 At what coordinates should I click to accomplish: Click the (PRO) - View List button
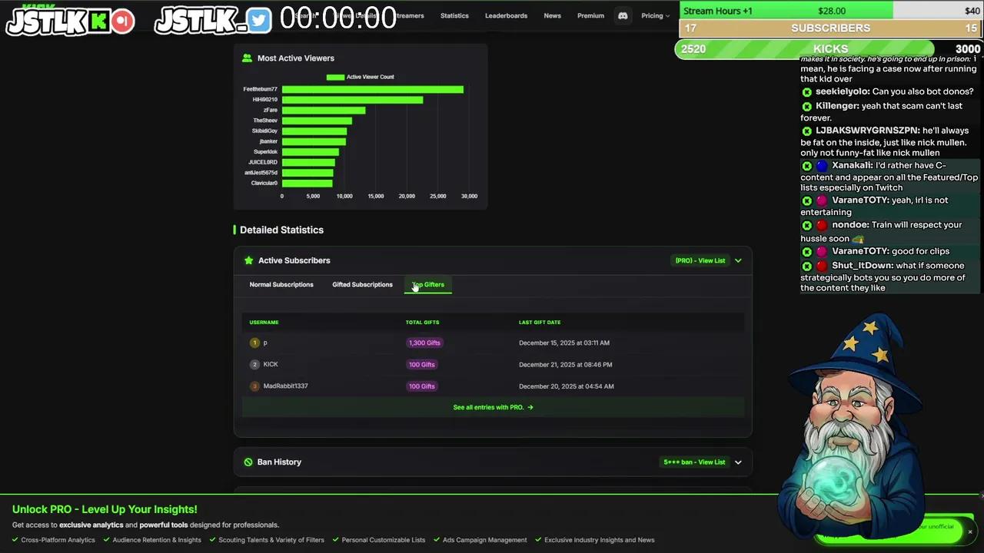coord(700,261)
